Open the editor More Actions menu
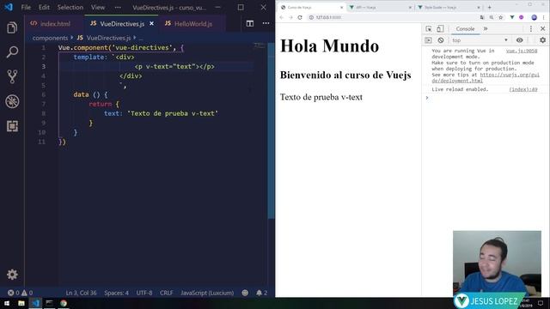Screen dimensions: 550x309 266,23
